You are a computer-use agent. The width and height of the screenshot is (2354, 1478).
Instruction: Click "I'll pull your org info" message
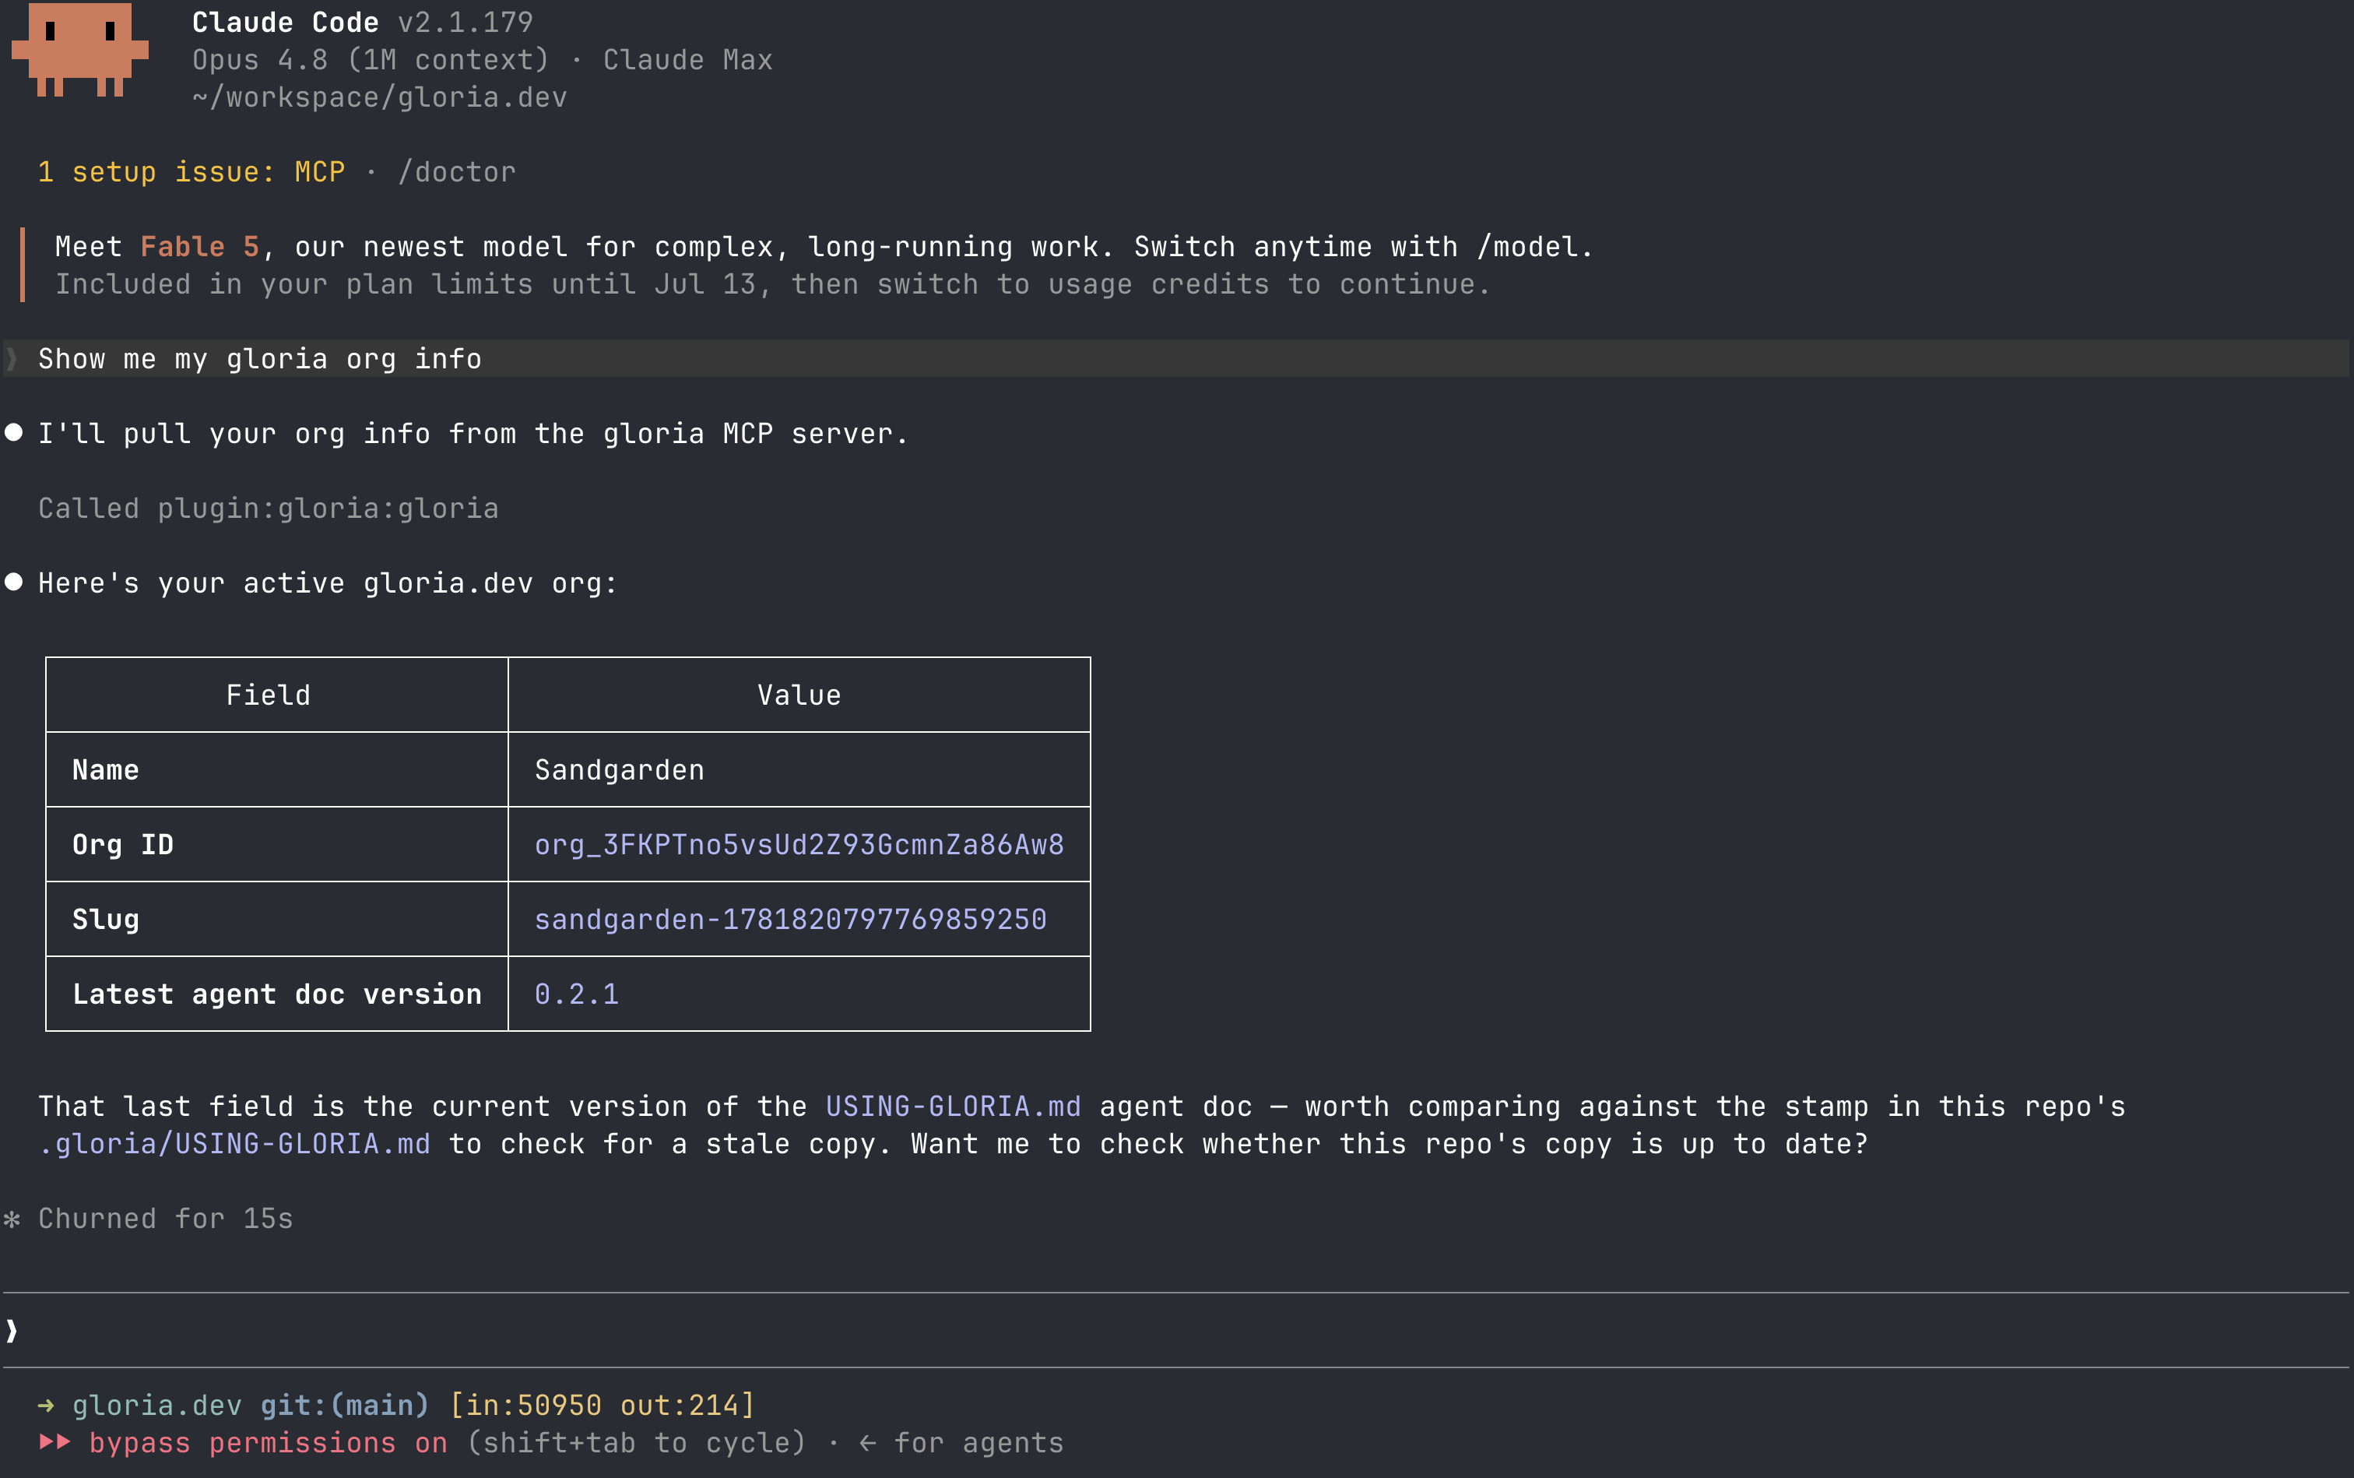pyautogui.click(x=473, y=433)
